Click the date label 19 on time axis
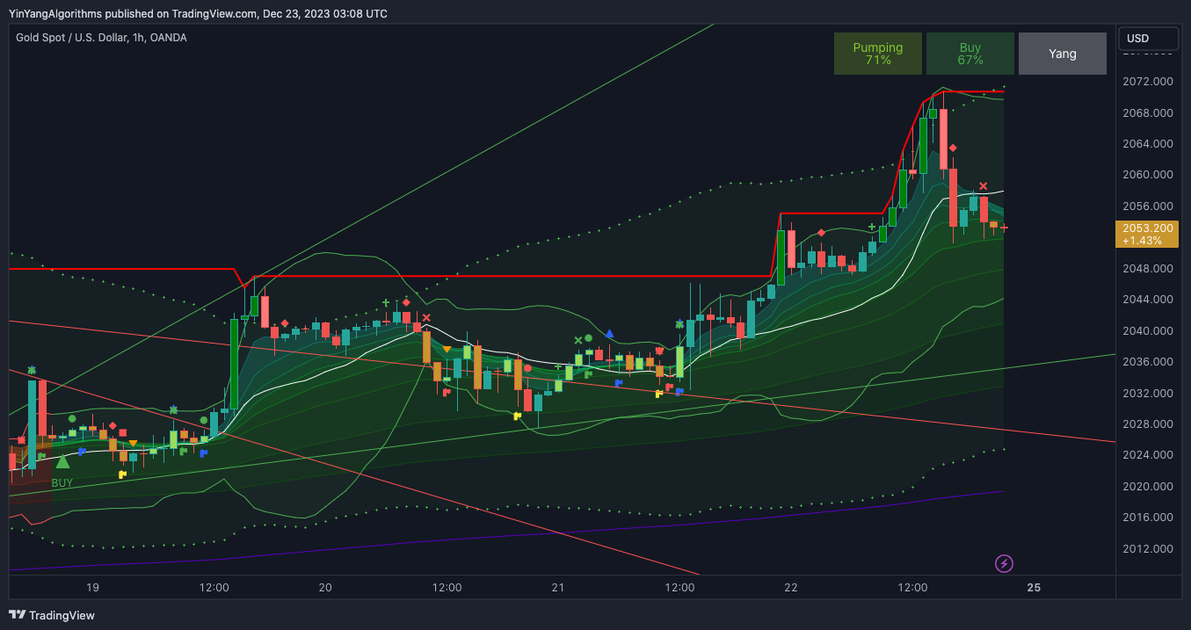Viewport: 1191px width, 630px height. click(92, 588)
